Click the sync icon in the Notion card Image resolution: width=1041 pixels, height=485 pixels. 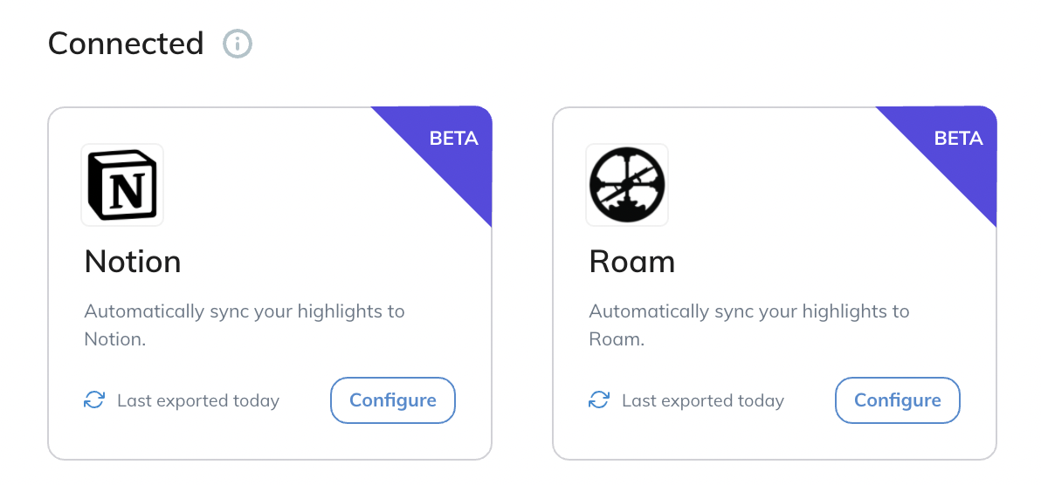click(94, 400)
